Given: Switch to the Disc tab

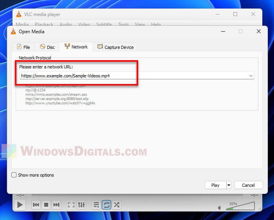Looking at the screenshot, I should pos(47,47).
